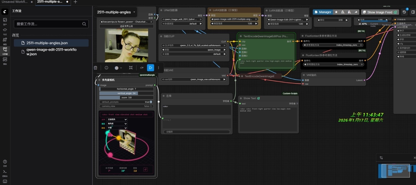Image resolution: width=416 pixels, height=185 pixels.
Task: Click the star favorites icon beside Manager
Action: point(336,12)
